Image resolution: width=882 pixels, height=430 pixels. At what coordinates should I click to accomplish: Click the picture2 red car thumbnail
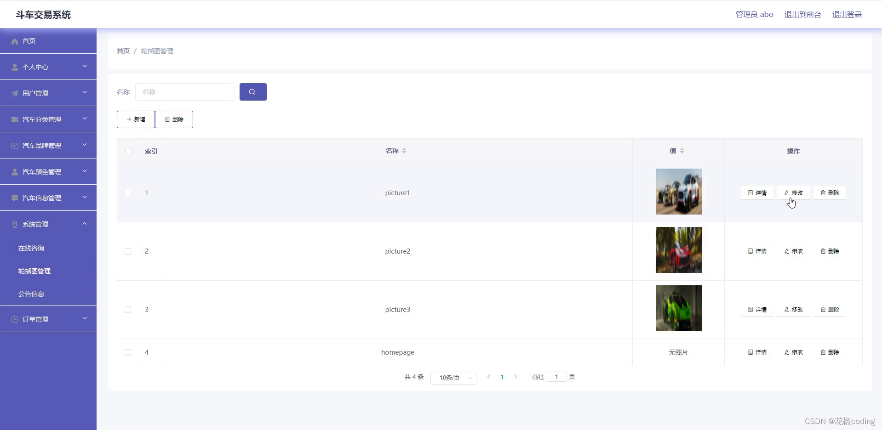click(x=678, y=250)
